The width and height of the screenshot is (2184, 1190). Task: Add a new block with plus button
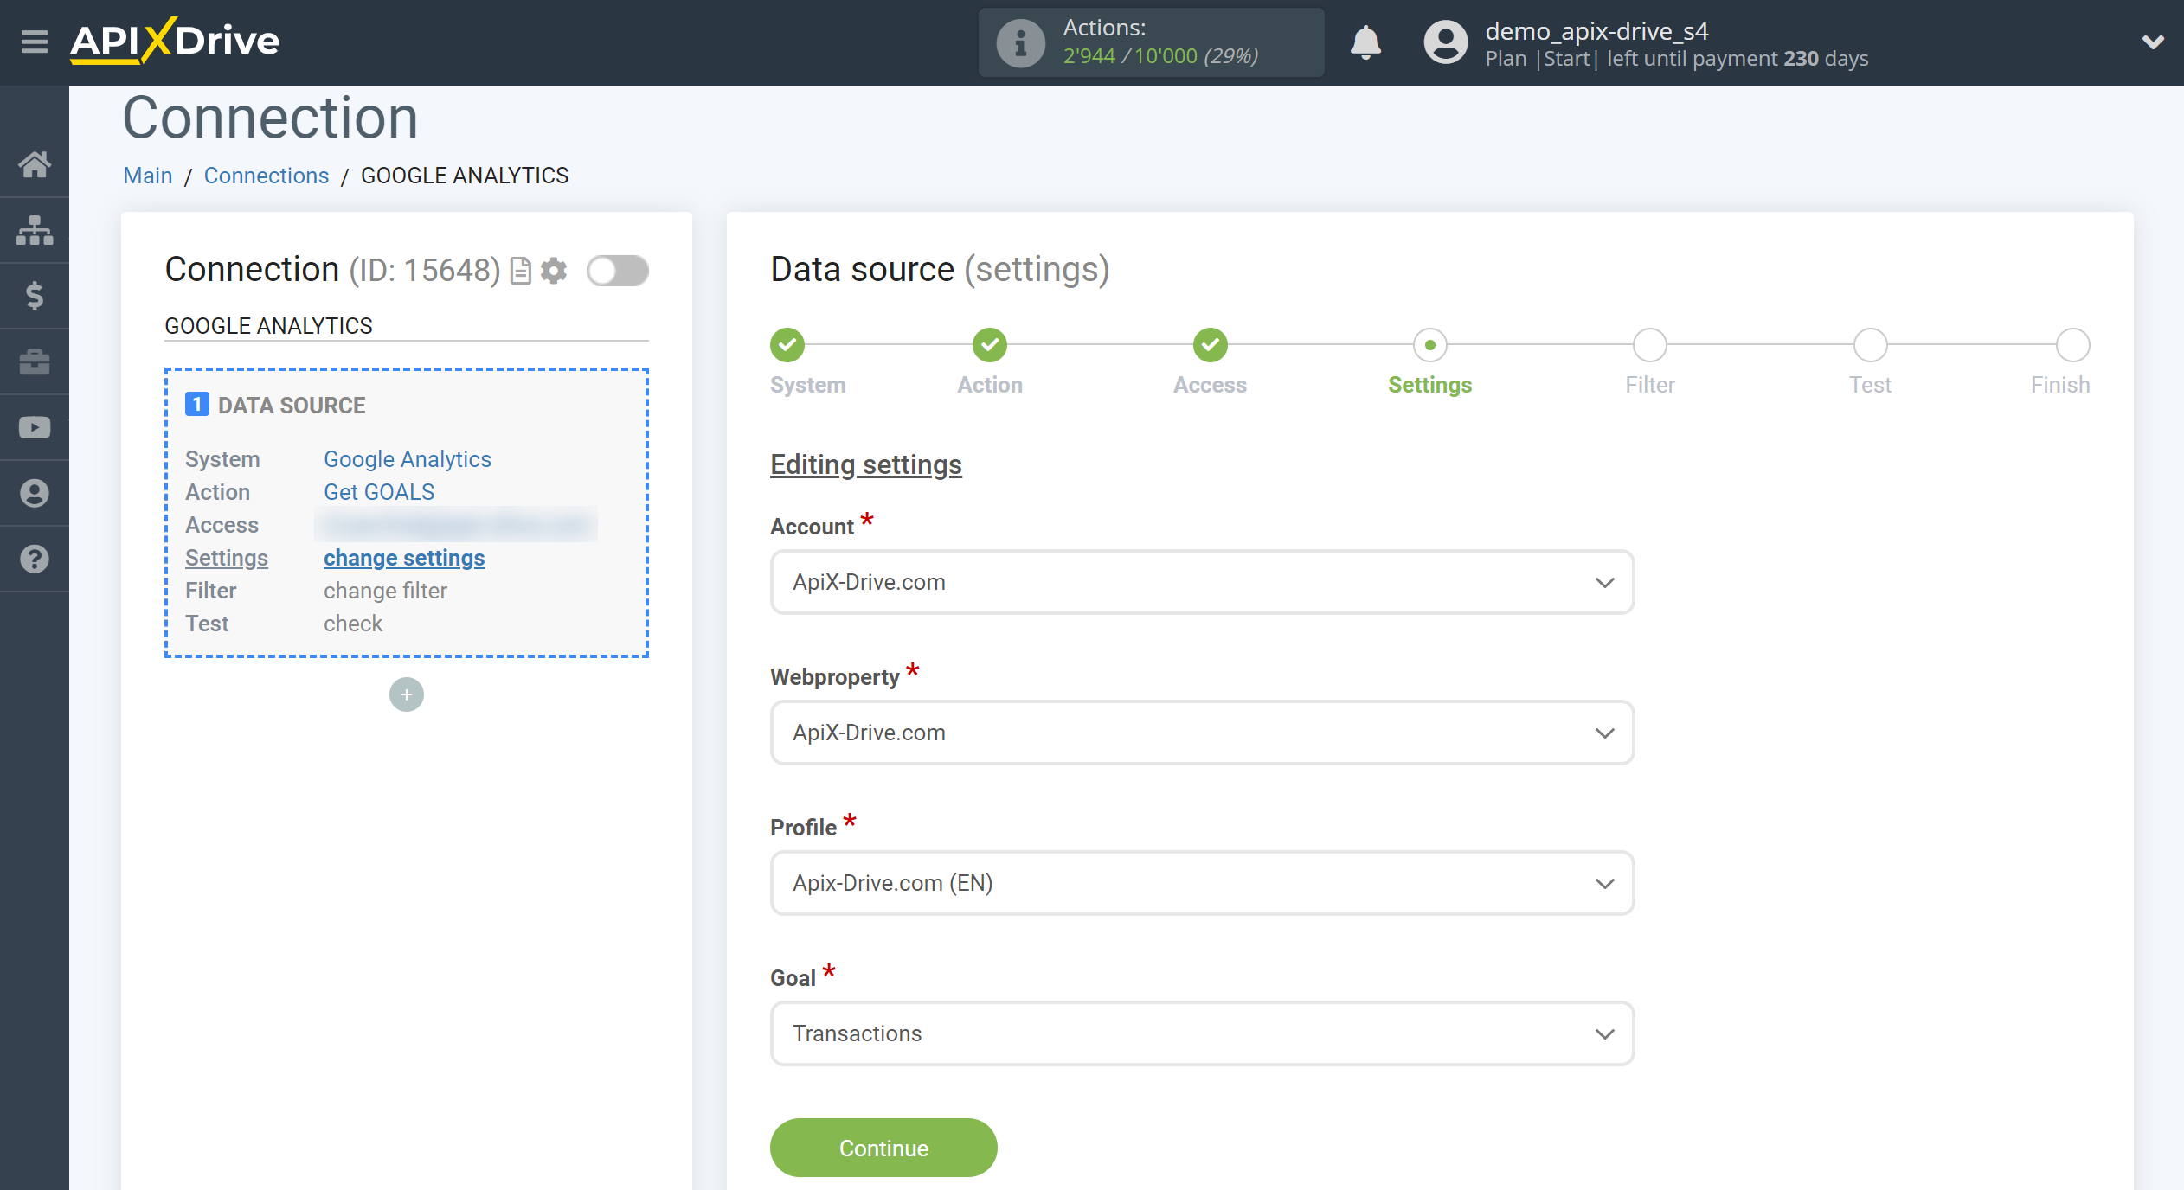[407, 694]
